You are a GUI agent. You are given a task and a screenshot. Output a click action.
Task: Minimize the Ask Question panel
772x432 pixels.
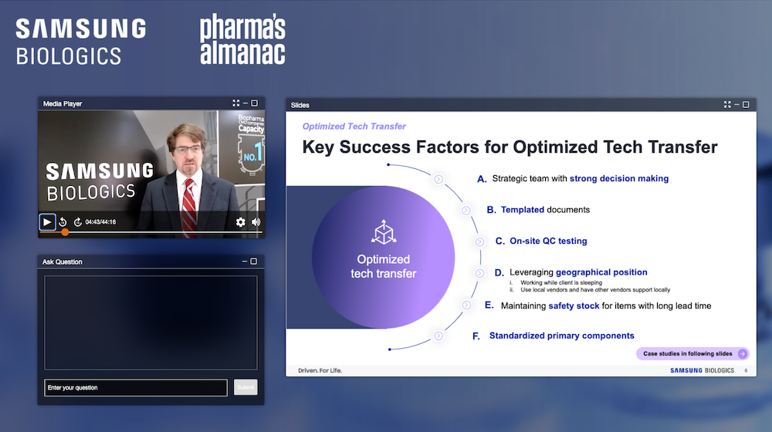click(245, 262)
